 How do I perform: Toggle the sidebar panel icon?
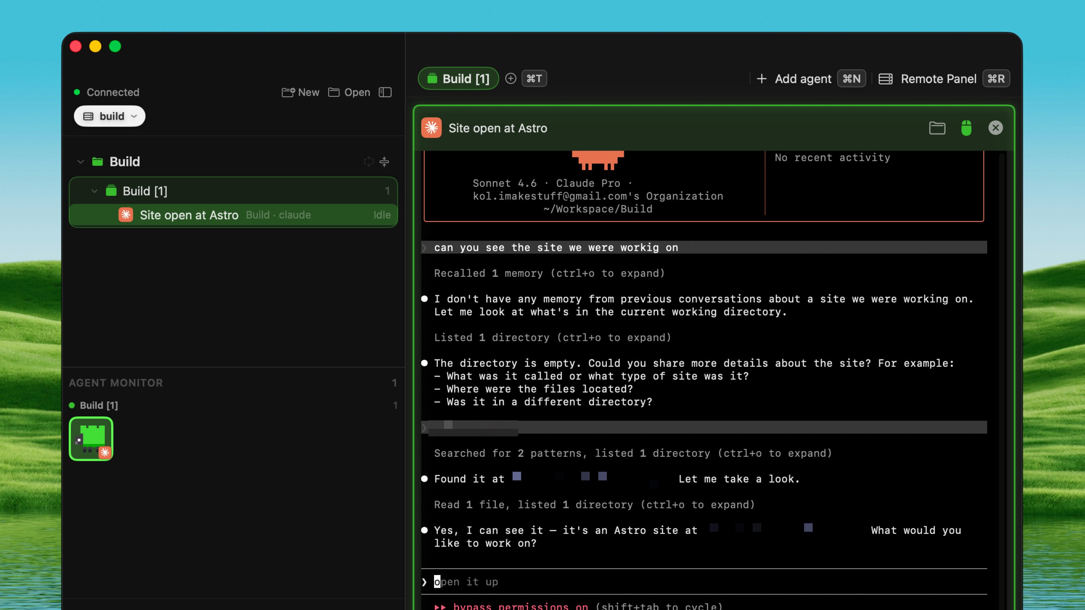tap(385, 92)
